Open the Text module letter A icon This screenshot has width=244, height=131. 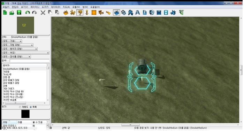click(x=138, y=13)
